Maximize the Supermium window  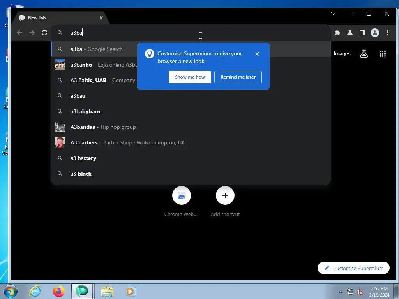pos(369,14)
